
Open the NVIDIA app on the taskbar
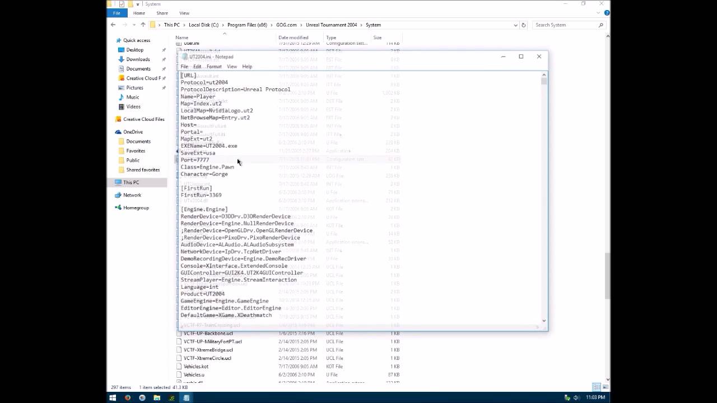(x=171, y=397)
